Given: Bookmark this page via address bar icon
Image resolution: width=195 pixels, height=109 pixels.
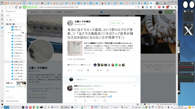Looking at the screenshot, I should coord(138,7).
